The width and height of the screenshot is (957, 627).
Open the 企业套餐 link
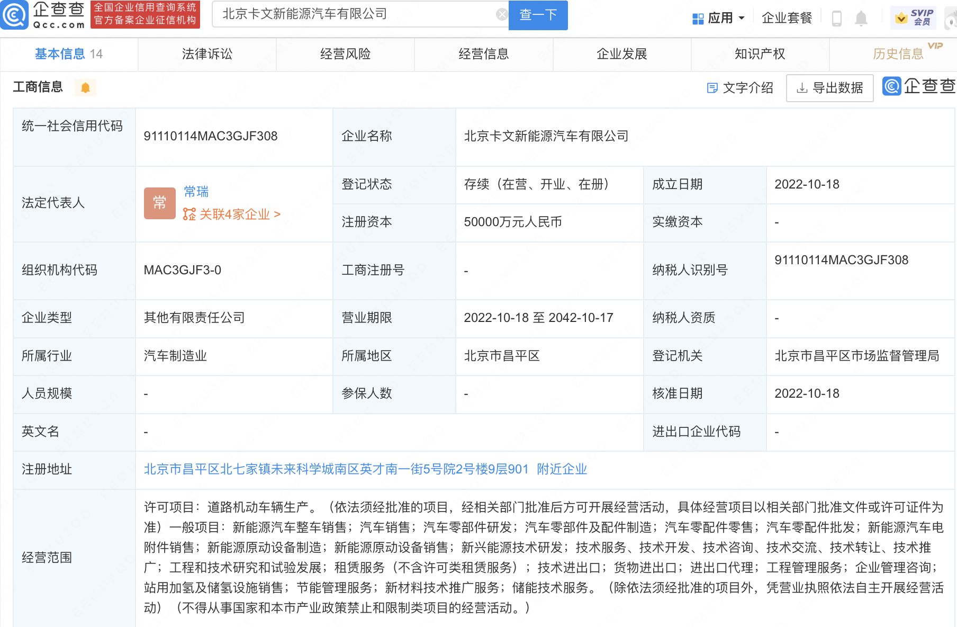(787, 18)
